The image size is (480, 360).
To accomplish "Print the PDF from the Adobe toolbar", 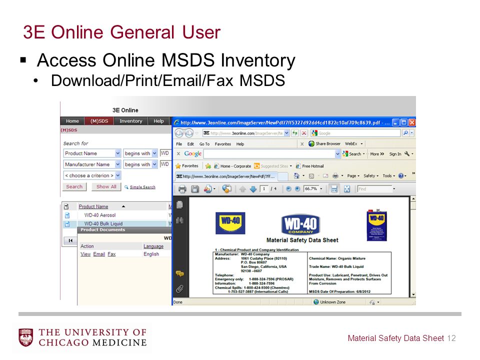I will [182, 189].
